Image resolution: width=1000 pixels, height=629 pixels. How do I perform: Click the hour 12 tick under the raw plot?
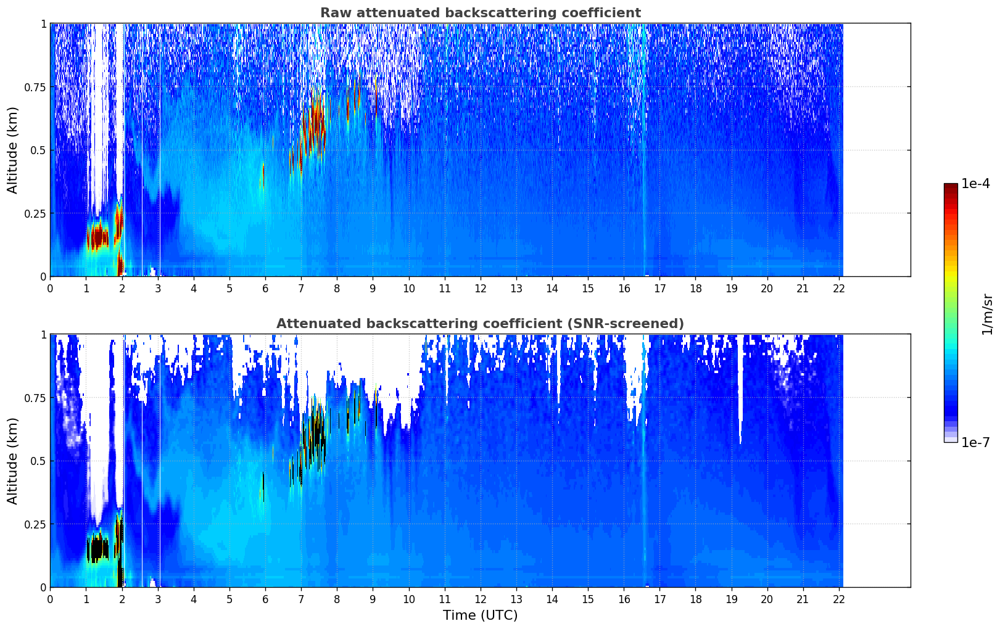tap(481, 288)
